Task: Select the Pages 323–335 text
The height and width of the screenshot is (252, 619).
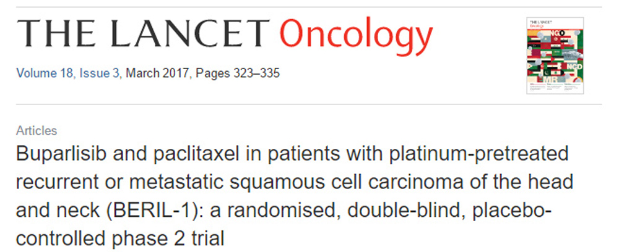Action: (238, 73)
